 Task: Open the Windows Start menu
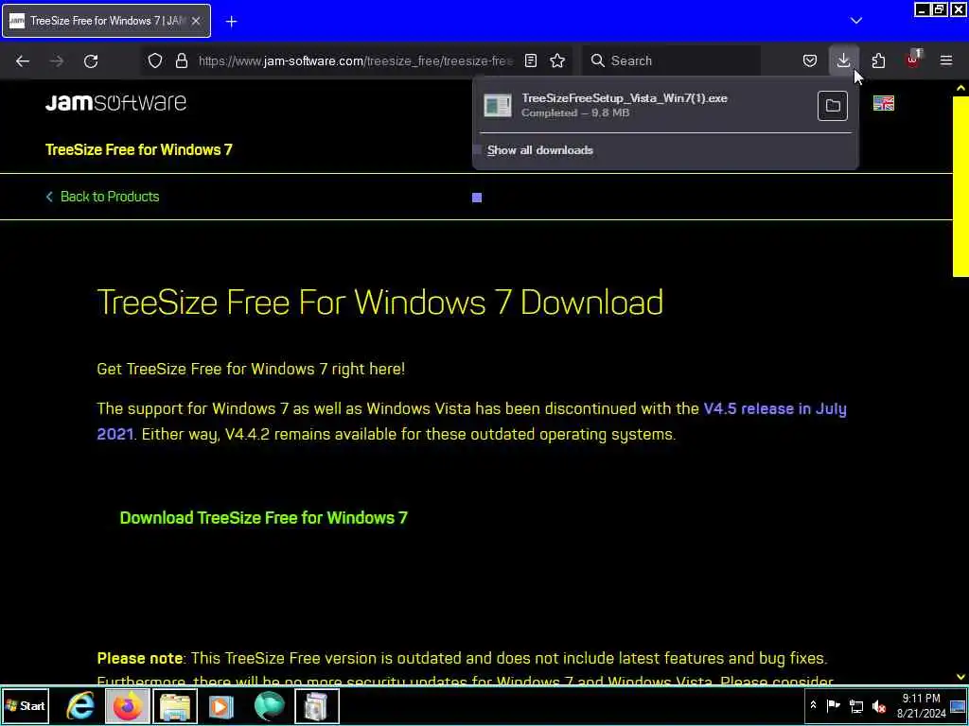pos(26,705)
